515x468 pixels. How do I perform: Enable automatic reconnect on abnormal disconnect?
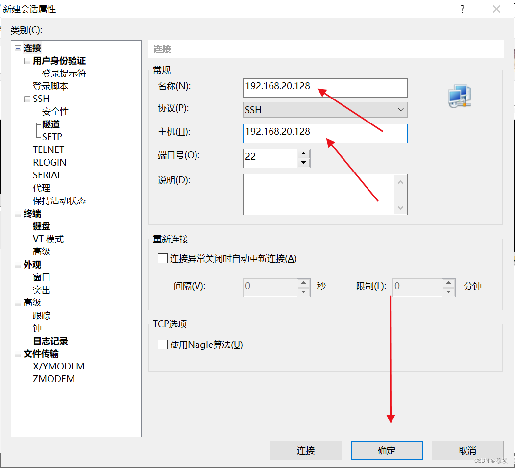162,258
